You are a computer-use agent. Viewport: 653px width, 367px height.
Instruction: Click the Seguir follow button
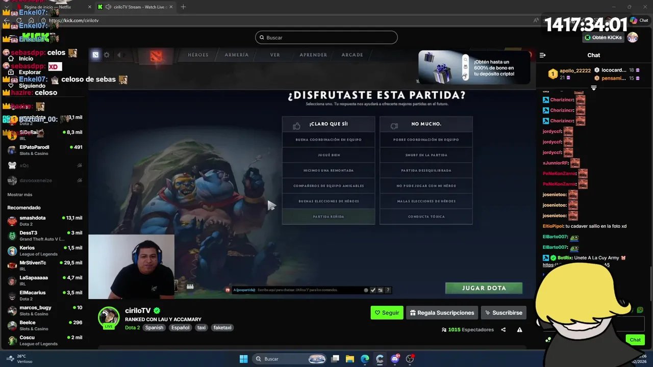(387, 312)
